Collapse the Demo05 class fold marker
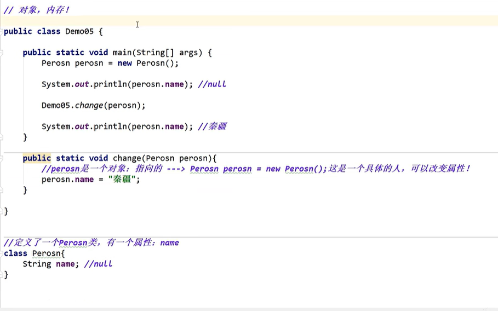Viewport: 498px width, 311px height. tap(1, 31)
